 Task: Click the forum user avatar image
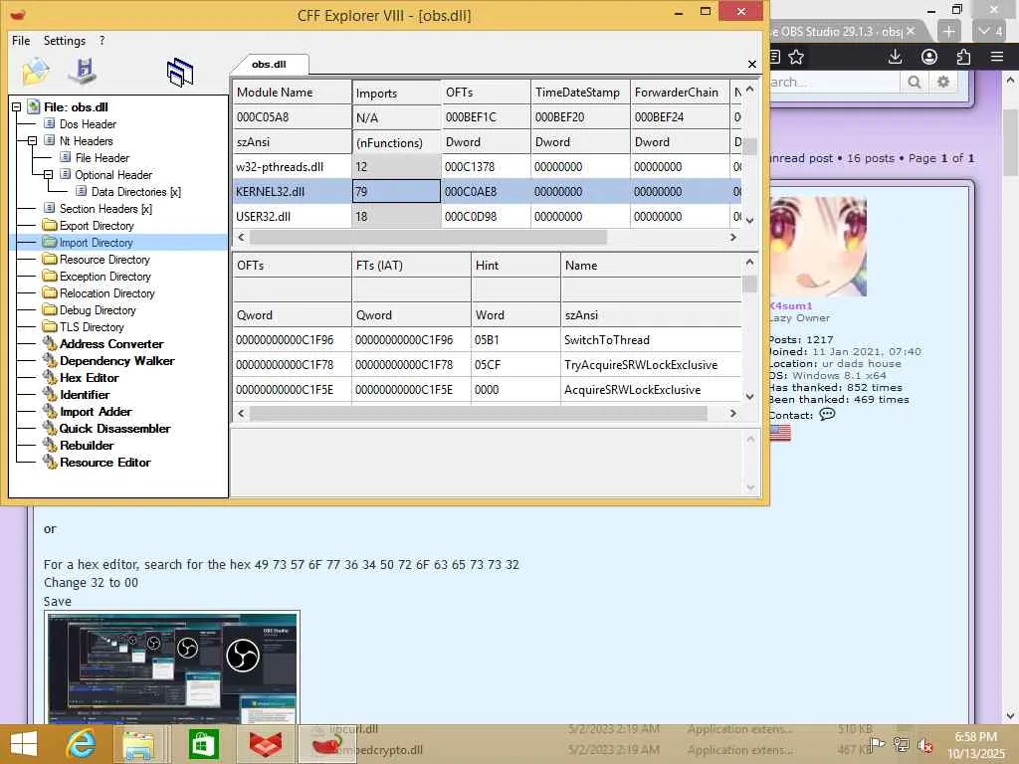coord(818,247)
